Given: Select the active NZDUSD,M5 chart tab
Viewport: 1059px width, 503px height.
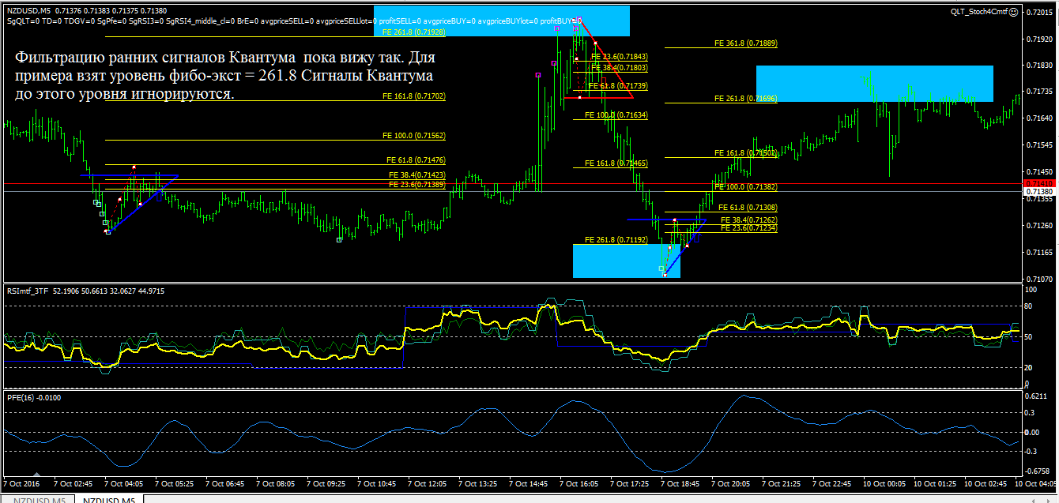Looking at the screenshot, I should pyautogui.click(x=110, y=499).
